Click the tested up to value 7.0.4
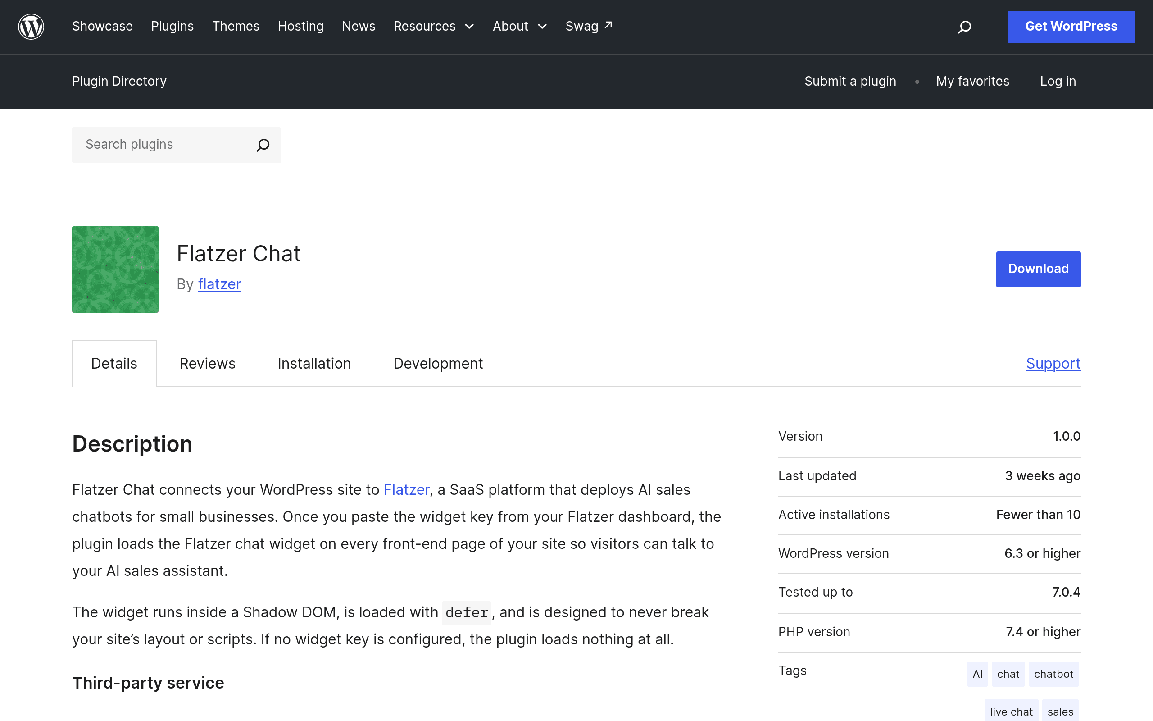 [x=1066, y=592]
